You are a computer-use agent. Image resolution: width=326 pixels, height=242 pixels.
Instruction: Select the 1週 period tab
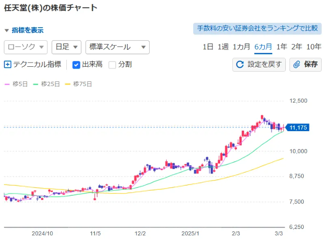point(223,47)
